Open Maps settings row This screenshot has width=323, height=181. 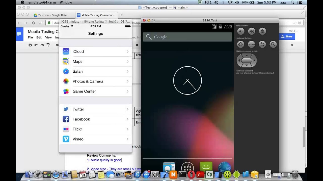(96, 61)
